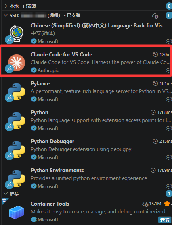Expand the 本地 - 已安装 section
Image resolution: width=172 pixels, height=225 pixels.
coord(6,6)
